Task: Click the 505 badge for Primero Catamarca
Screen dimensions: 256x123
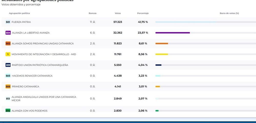Action: click(x=8, y=87)
